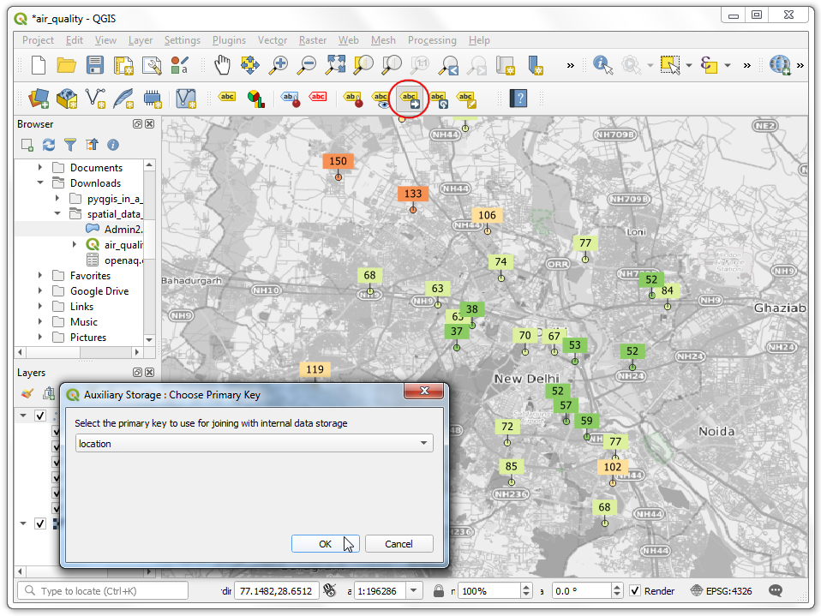Open the Help contents book icon

518,98
